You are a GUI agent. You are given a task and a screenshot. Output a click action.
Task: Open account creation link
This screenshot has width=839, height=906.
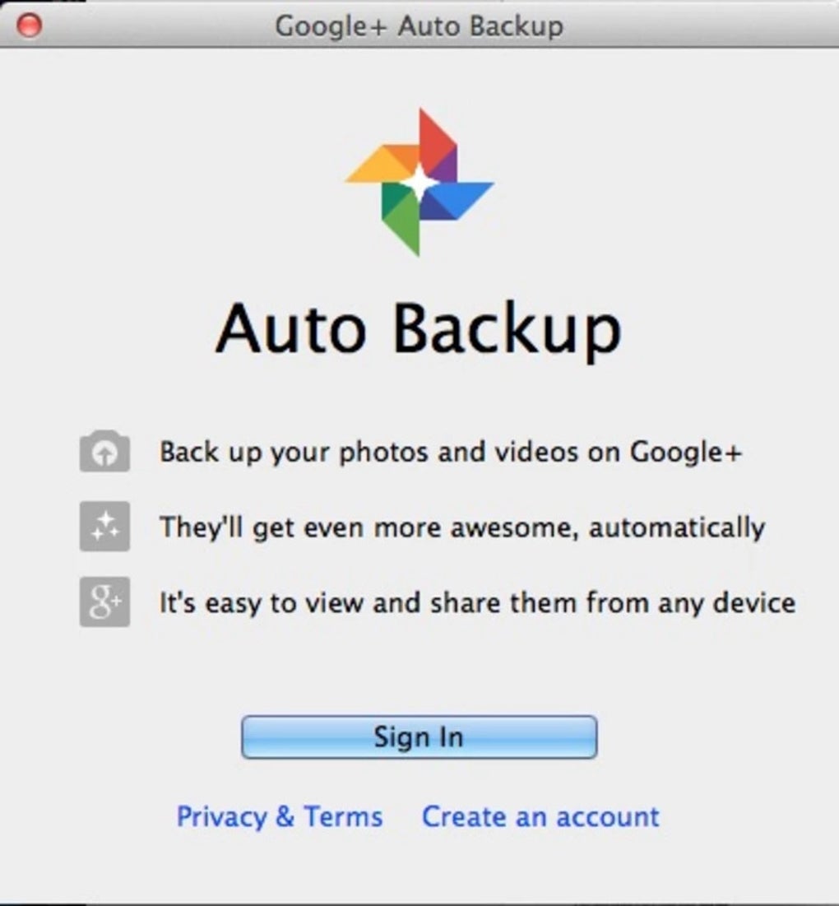tap(540, 816)
